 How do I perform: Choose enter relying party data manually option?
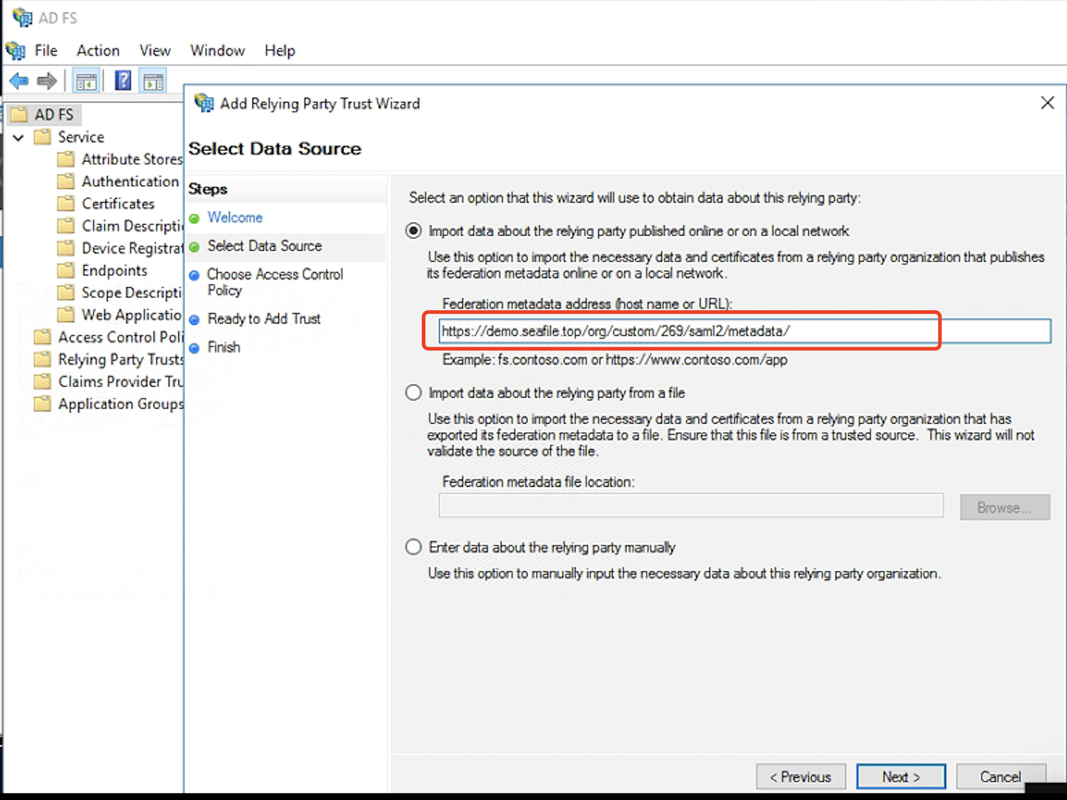point(413,547)
